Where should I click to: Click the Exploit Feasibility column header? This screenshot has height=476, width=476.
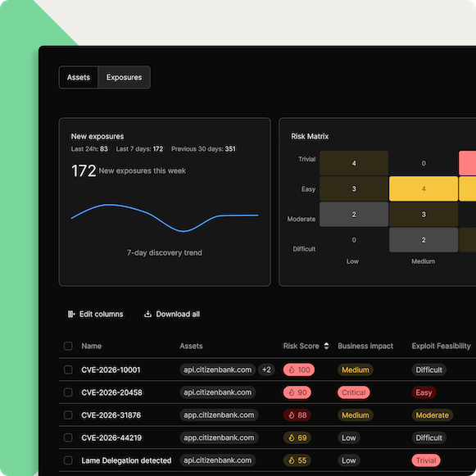pos(441,346)
